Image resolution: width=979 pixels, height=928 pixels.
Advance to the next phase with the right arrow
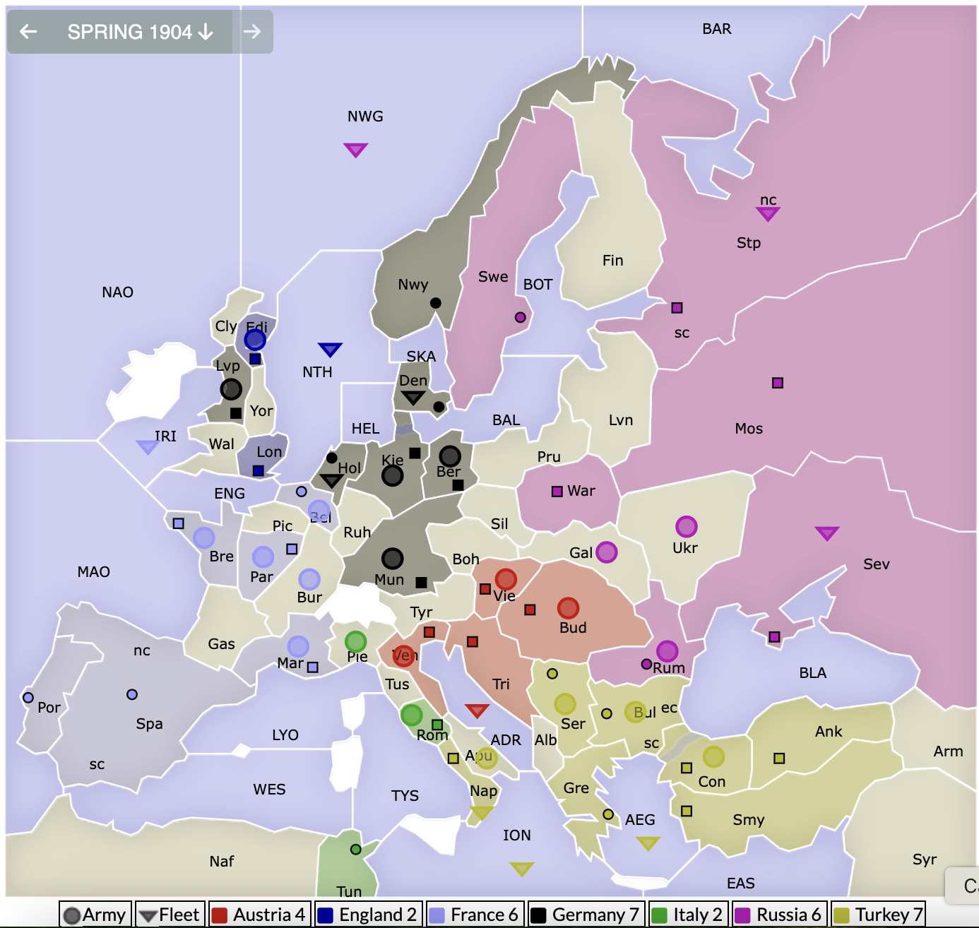click(x=254, y=32)
